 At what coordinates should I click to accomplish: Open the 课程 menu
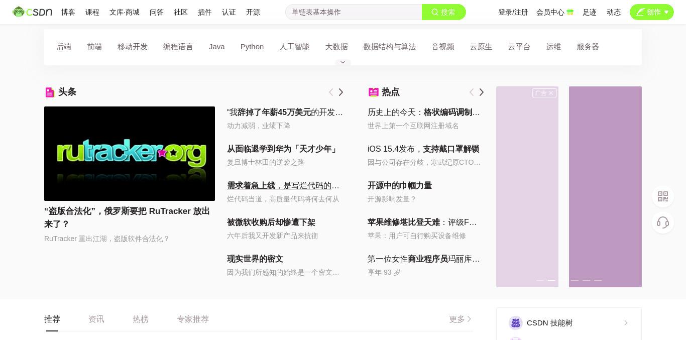pos(92,12)
